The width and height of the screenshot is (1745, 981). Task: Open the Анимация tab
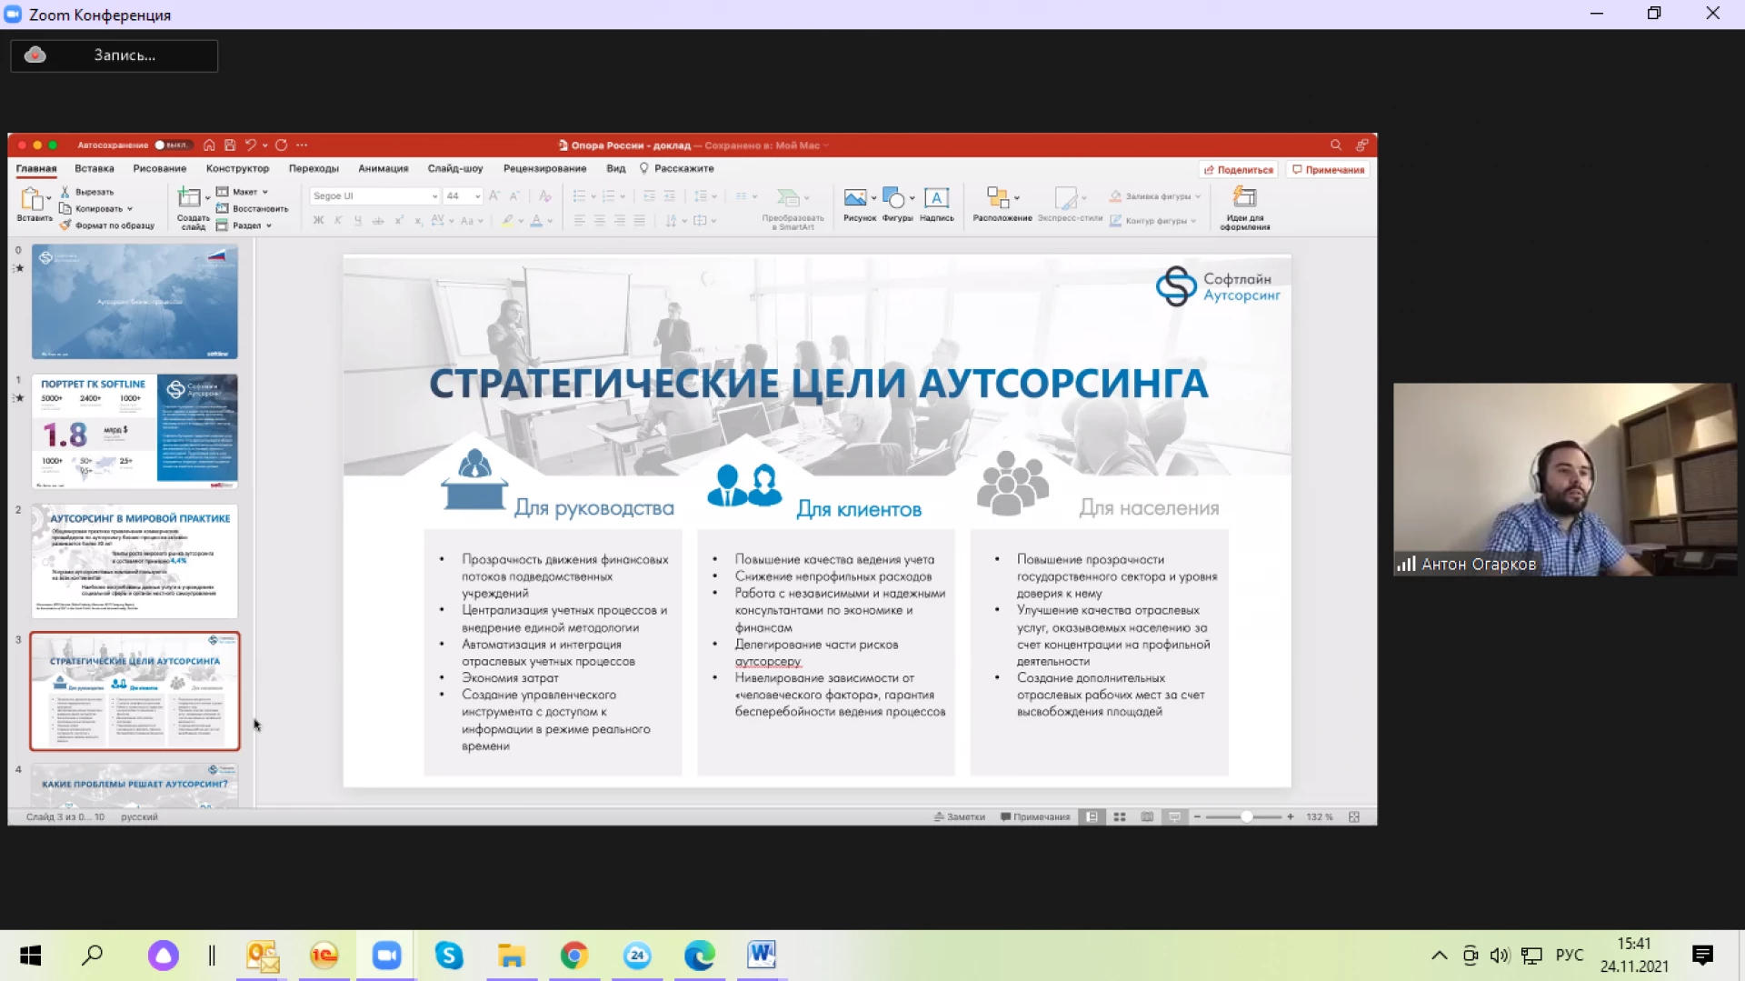(x=384, y=168)
